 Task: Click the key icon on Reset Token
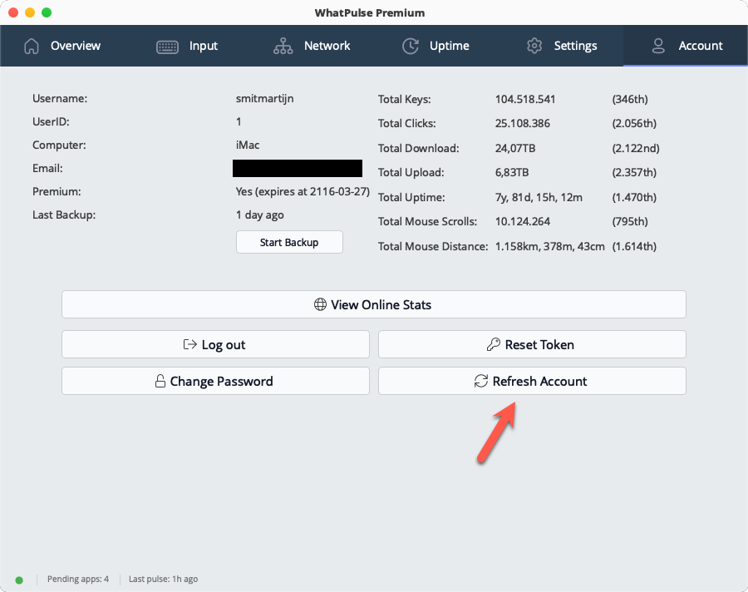click(x=493, y=344)
